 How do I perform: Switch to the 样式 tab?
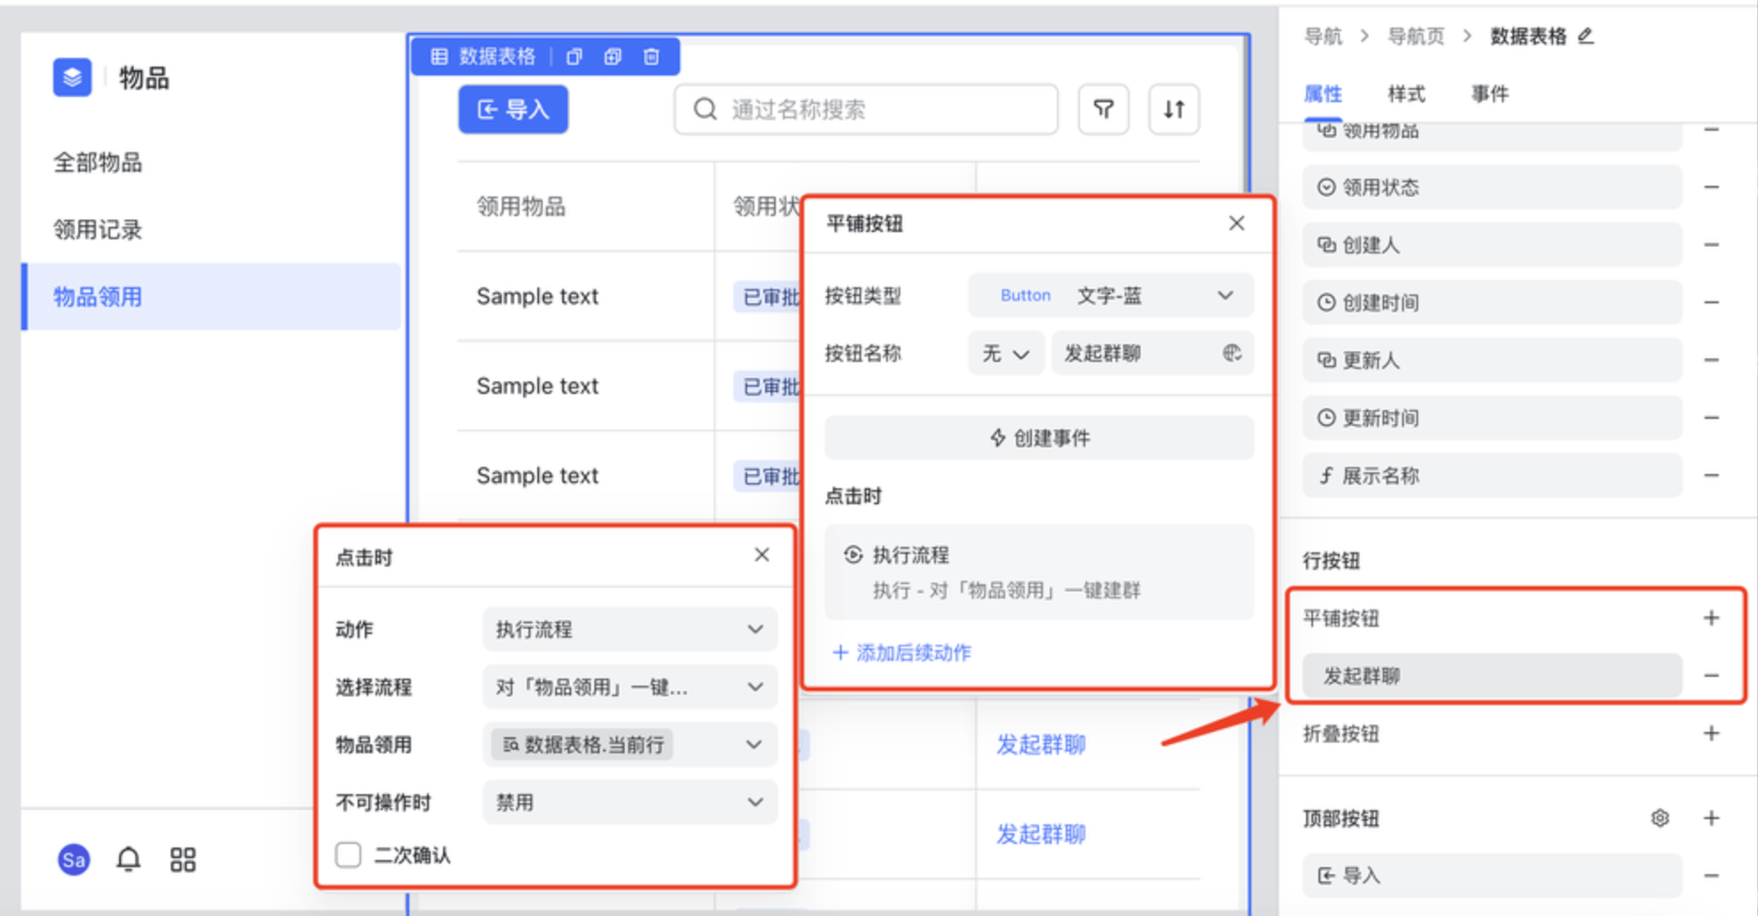(x=1407, y=94)
